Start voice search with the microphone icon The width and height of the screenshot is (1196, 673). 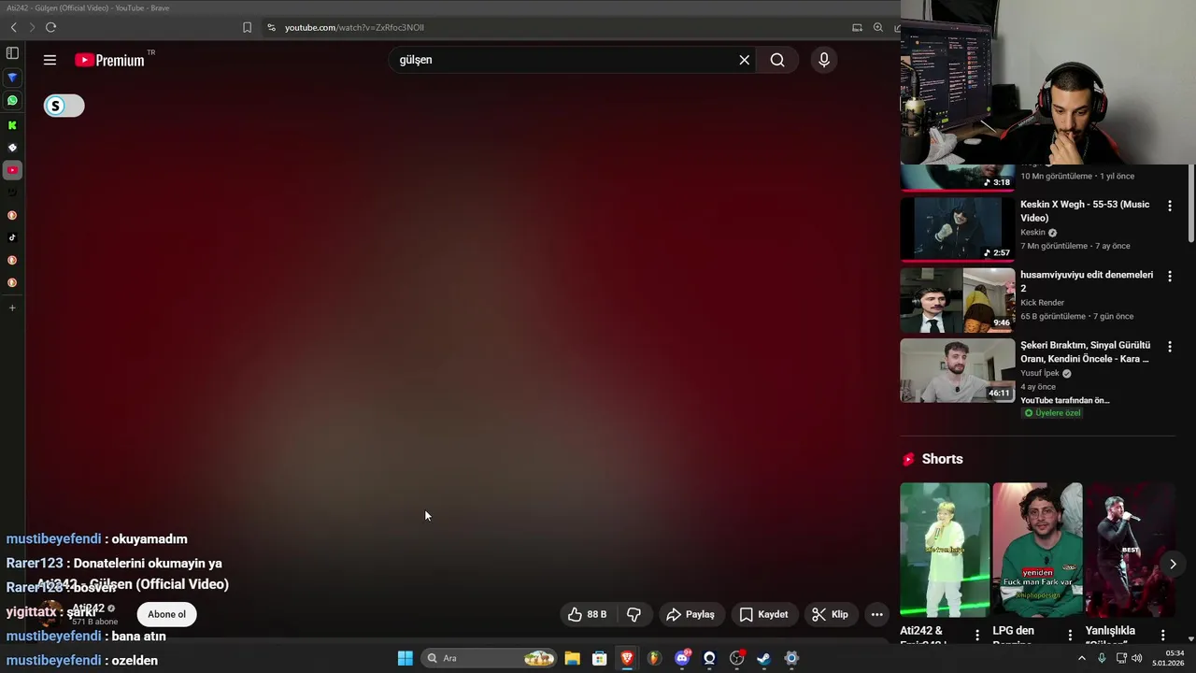click(x=824, y=60)
